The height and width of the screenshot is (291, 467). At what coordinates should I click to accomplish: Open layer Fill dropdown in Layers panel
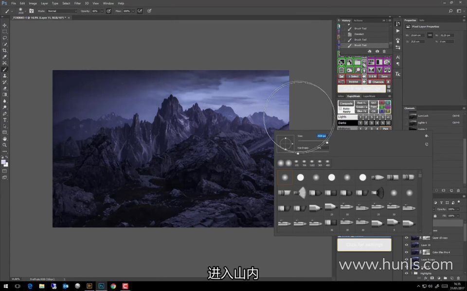[458, 216]
